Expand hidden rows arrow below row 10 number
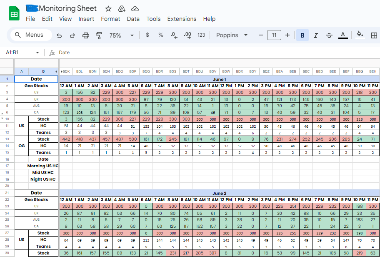Screen dimensions: 380x257 click(2, 118)
